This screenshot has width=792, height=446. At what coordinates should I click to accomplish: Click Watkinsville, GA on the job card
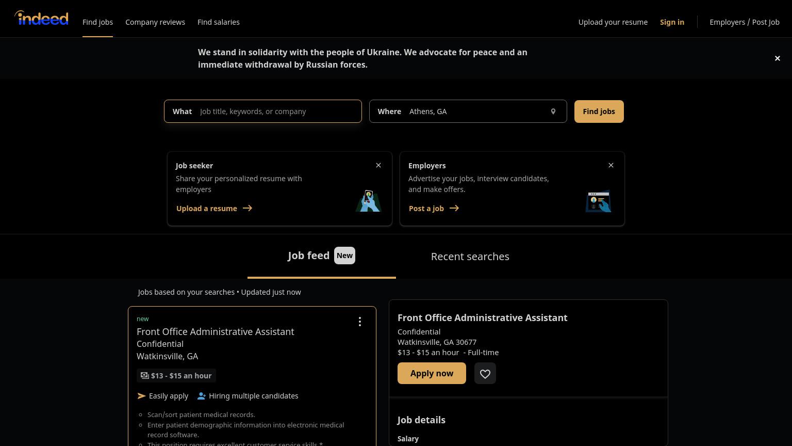[167, 356]
